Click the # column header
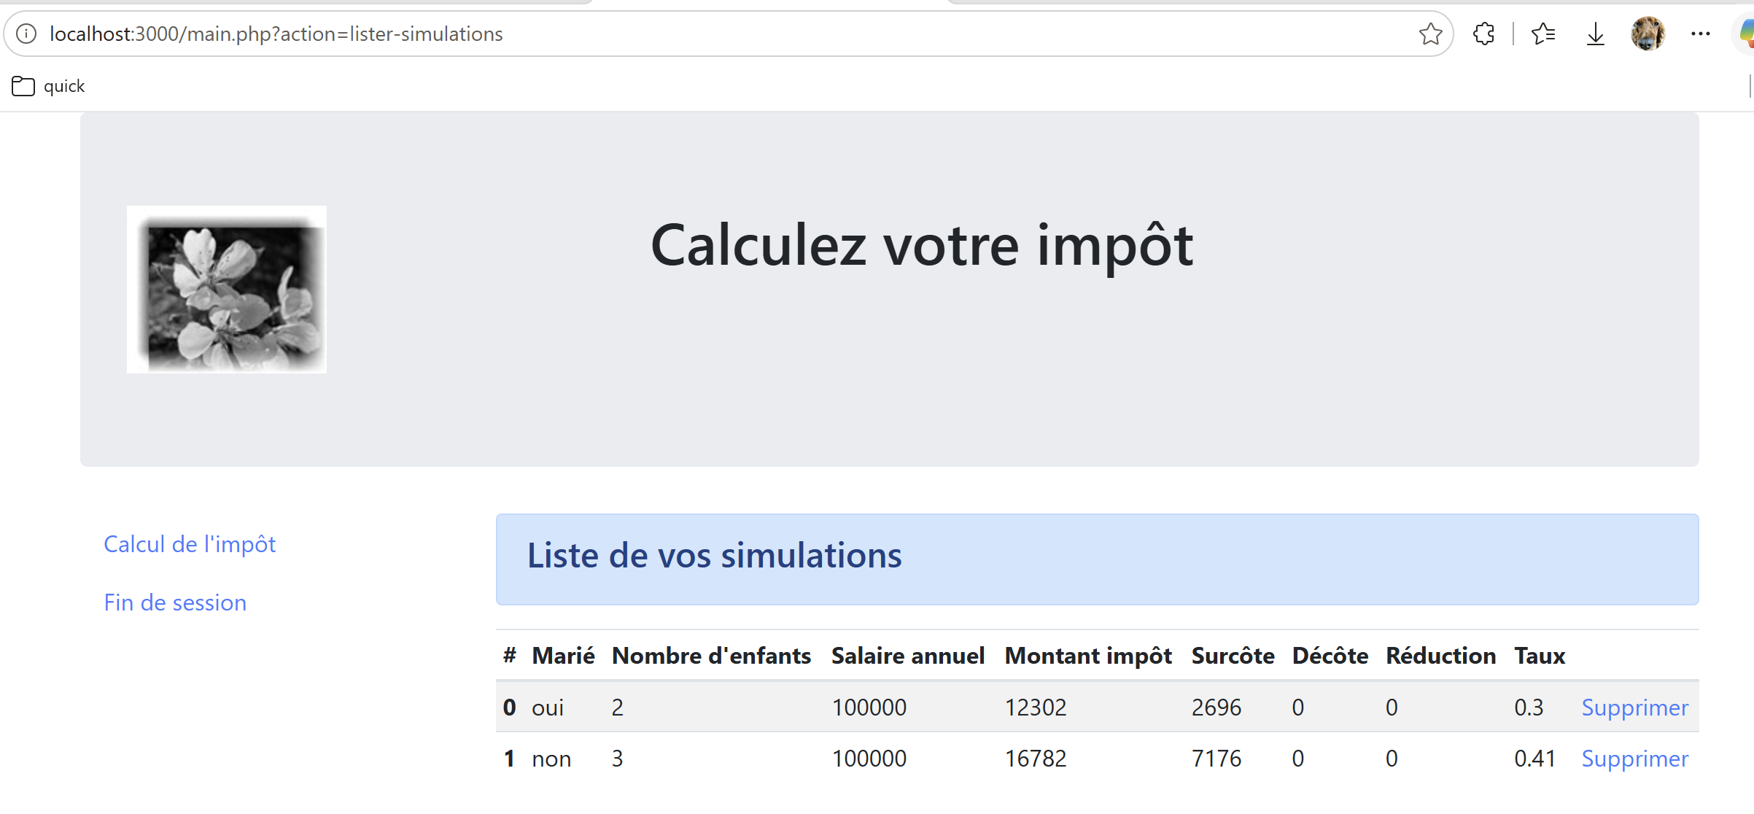Image resolution: width=1754 pixels, height=814 pixels. pos(509,656)
